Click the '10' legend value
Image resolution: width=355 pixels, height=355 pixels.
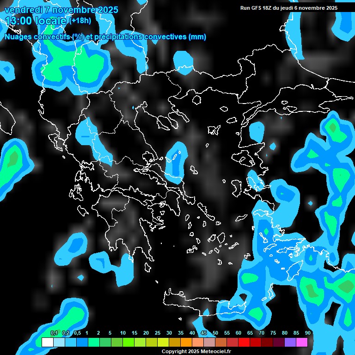pos(123,333)
